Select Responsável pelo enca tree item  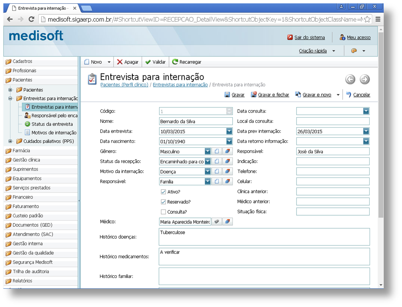(x=51, y=115)
